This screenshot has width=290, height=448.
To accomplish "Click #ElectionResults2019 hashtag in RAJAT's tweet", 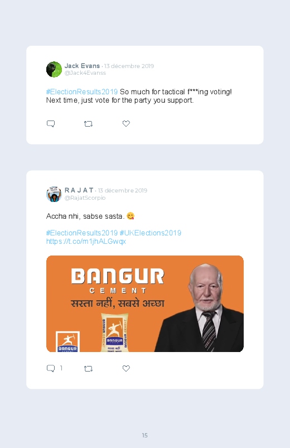I will click(82, 233).
